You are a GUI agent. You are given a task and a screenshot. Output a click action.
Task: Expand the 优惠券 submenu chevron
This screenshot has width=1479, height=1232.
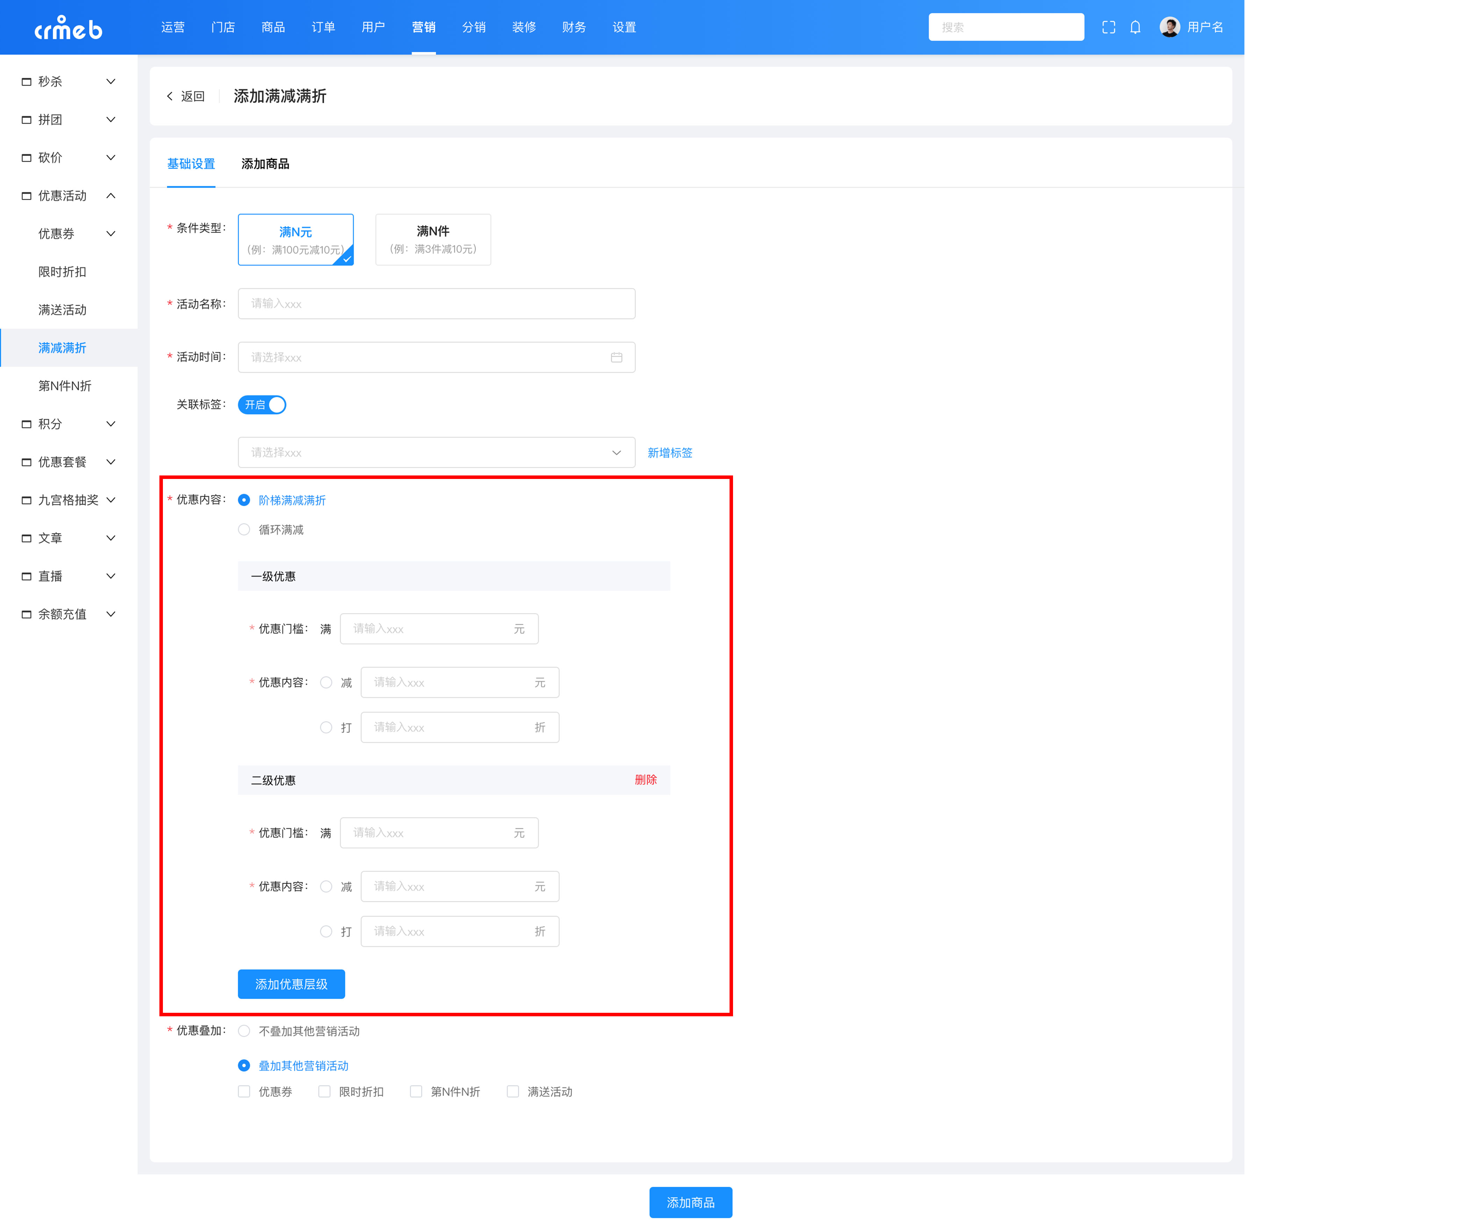tap(110, 234)
